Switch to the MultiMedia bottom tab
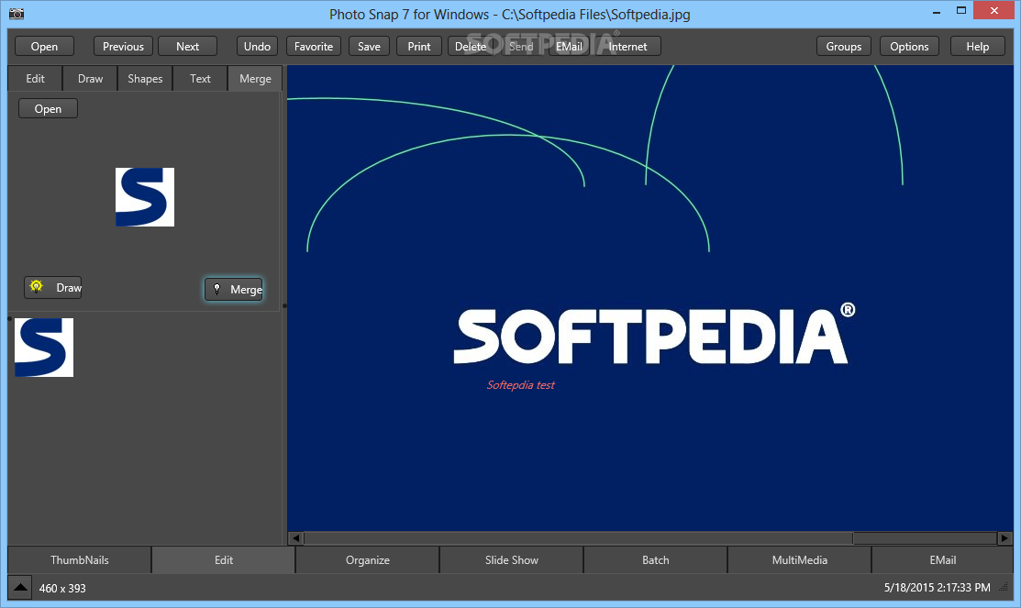 [x=799, y=559]
